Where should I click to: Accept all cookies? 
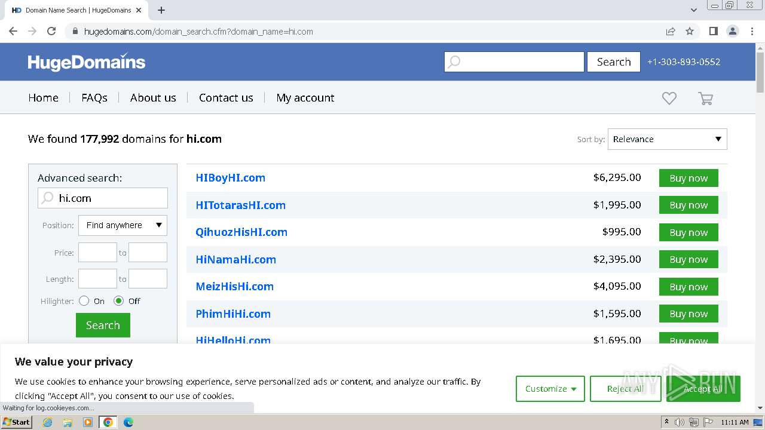click(x=703, y=389)
